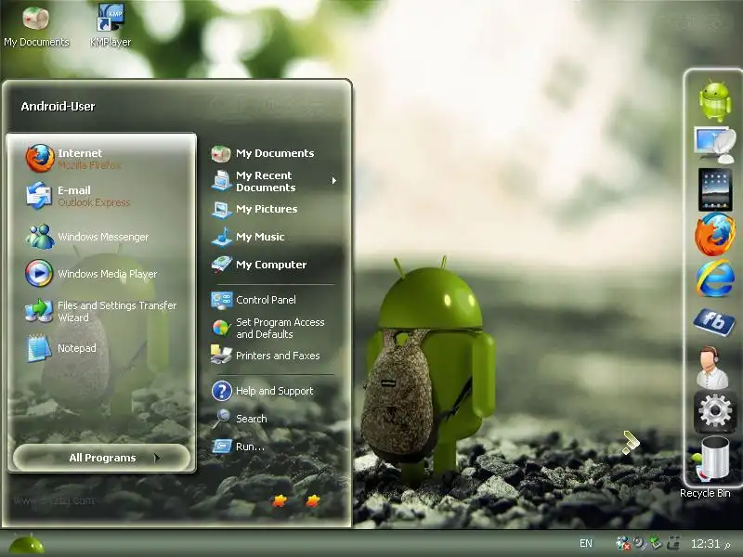743x557 pixels.
Task: Expand My Recent Documents submenu
Action: pyautogui.click(x=274, y=181)
